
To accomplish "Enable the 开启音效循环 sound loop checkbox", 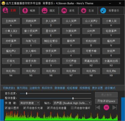I will [x=72, y=108].
